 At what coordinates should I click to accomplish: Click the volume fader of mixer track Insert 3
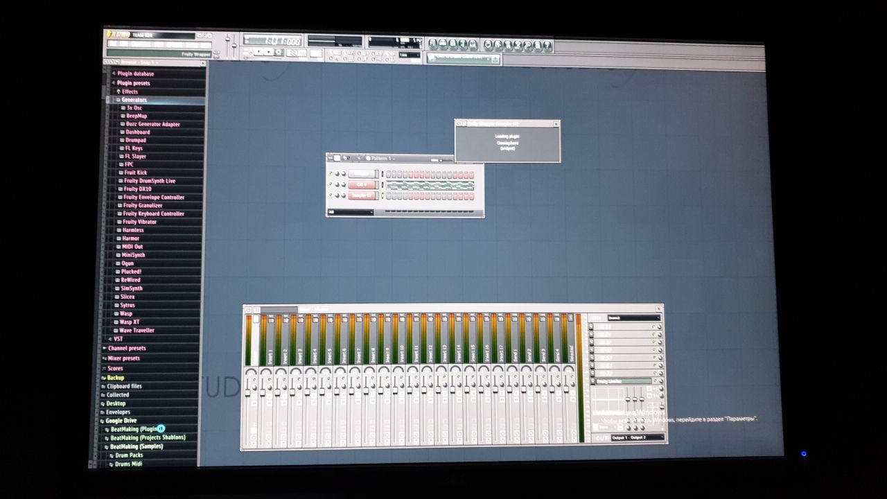coord(292,392)
